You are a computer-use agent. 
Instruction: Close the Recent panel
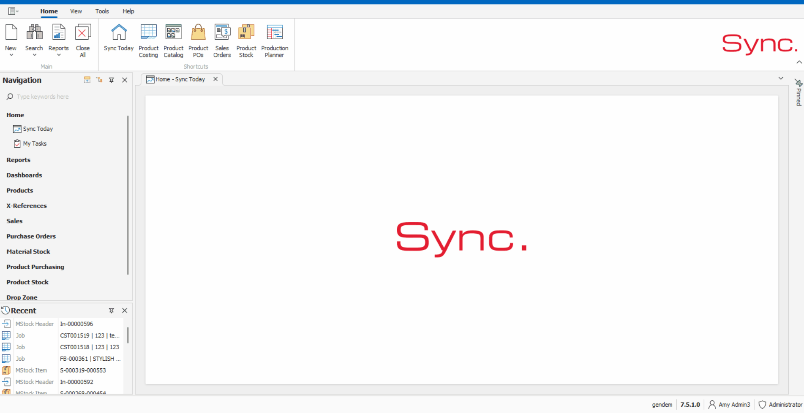(125, 310)
